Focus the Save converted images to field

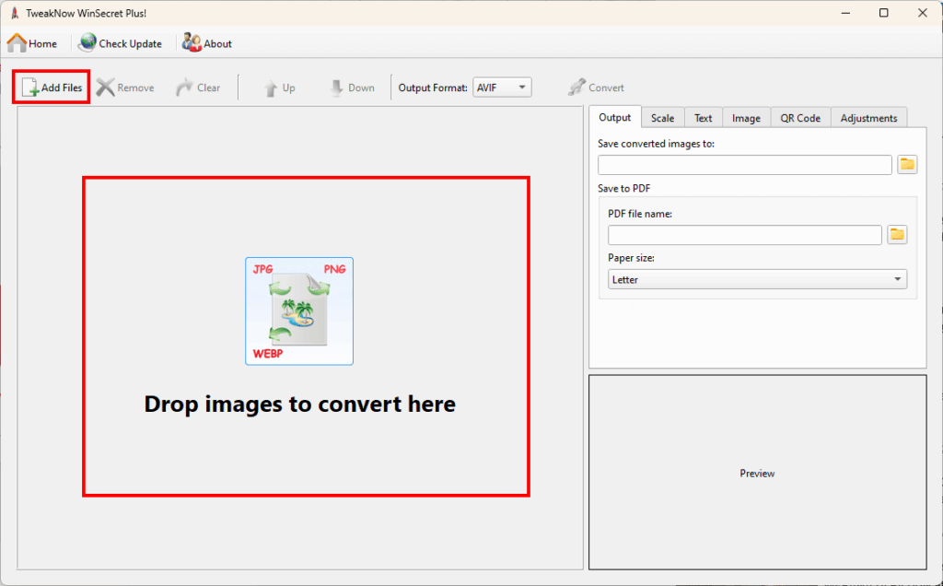coord(744,165)
